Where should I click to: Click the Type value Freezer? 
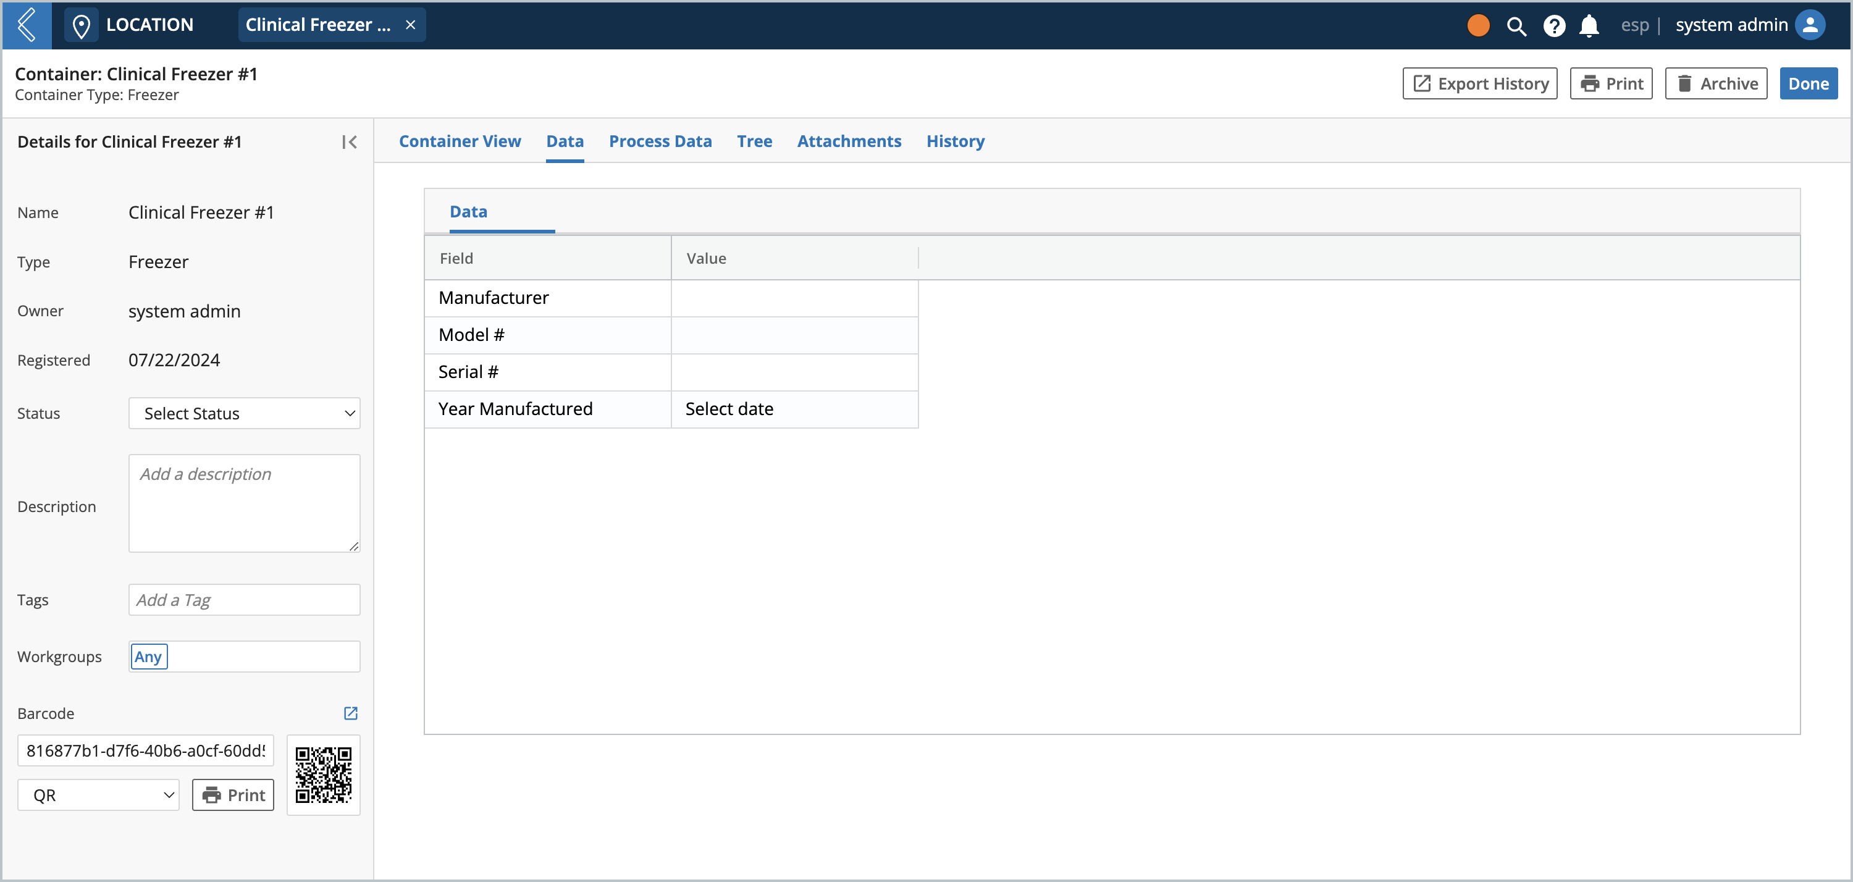point(158,262)
